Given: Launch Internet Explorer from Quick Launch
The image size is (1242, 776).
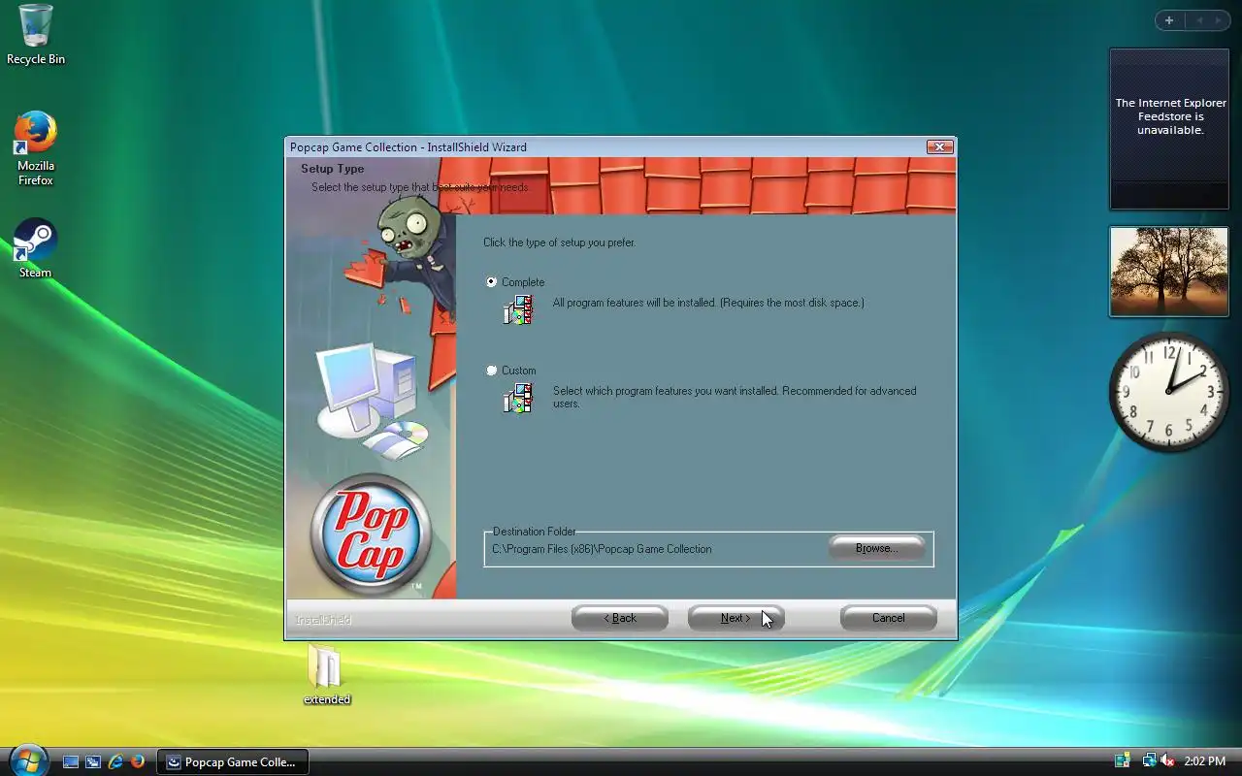Looking at the screenshot, I should coord(115,762).
